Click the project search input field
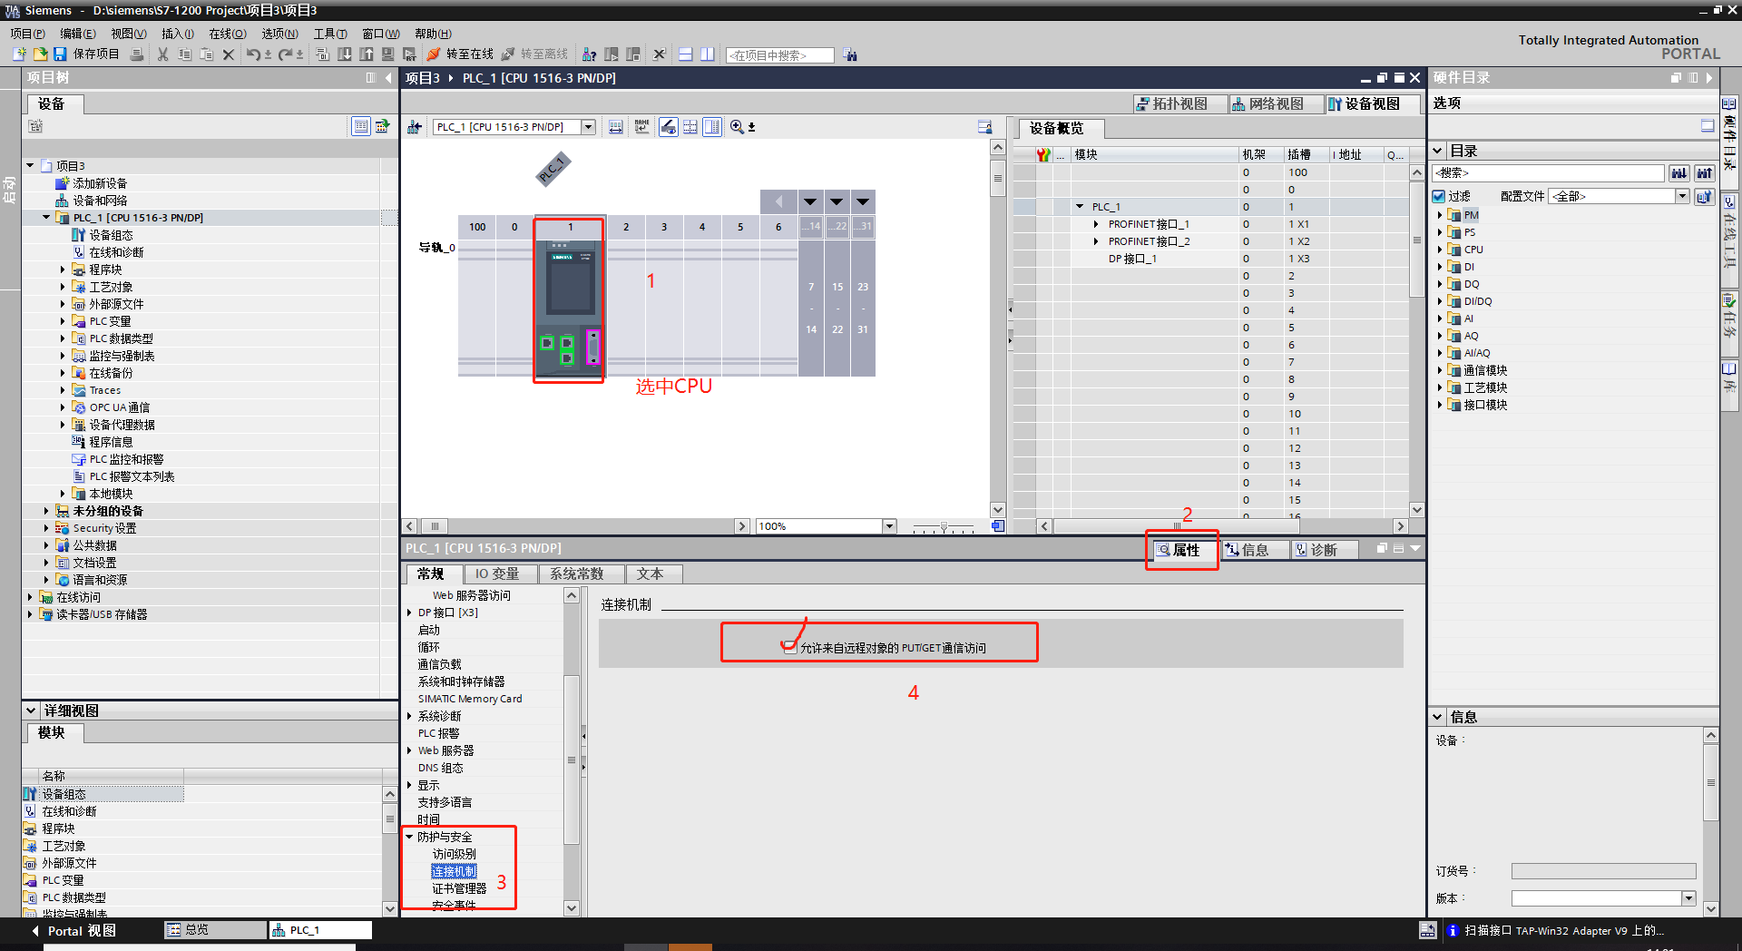Image resolution: width=1742 pixels, height=951 pixels. (780, 55)
